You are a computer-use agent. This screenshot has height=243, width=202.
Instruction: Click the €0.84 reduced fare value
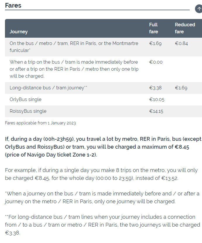coord(181,44)
